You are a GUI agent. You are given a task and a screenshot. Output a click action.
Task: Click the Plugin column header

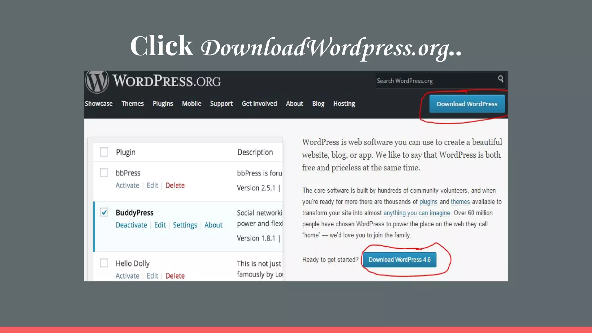[x=125, y=152]
